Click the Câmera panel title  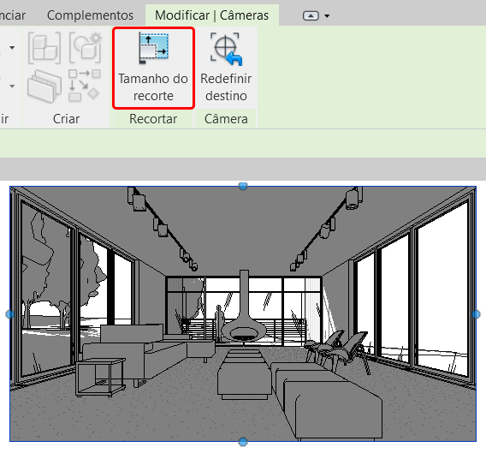[226, 119]
